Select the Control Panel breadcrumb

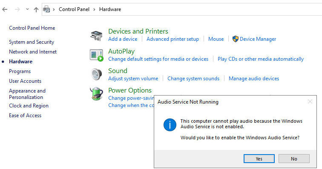tap(74, 9)
